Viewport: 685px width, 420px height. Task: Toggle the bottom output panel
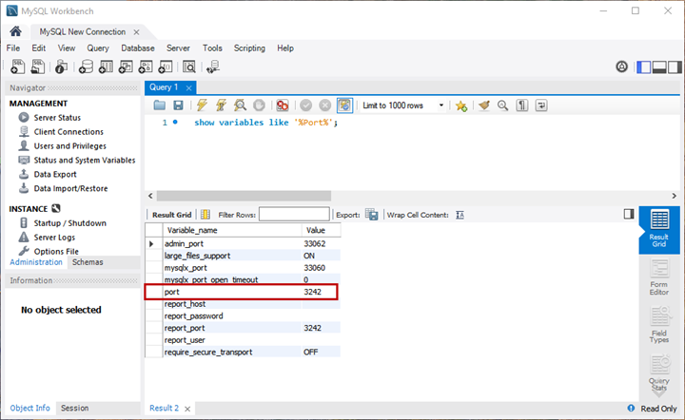[659, 67]
